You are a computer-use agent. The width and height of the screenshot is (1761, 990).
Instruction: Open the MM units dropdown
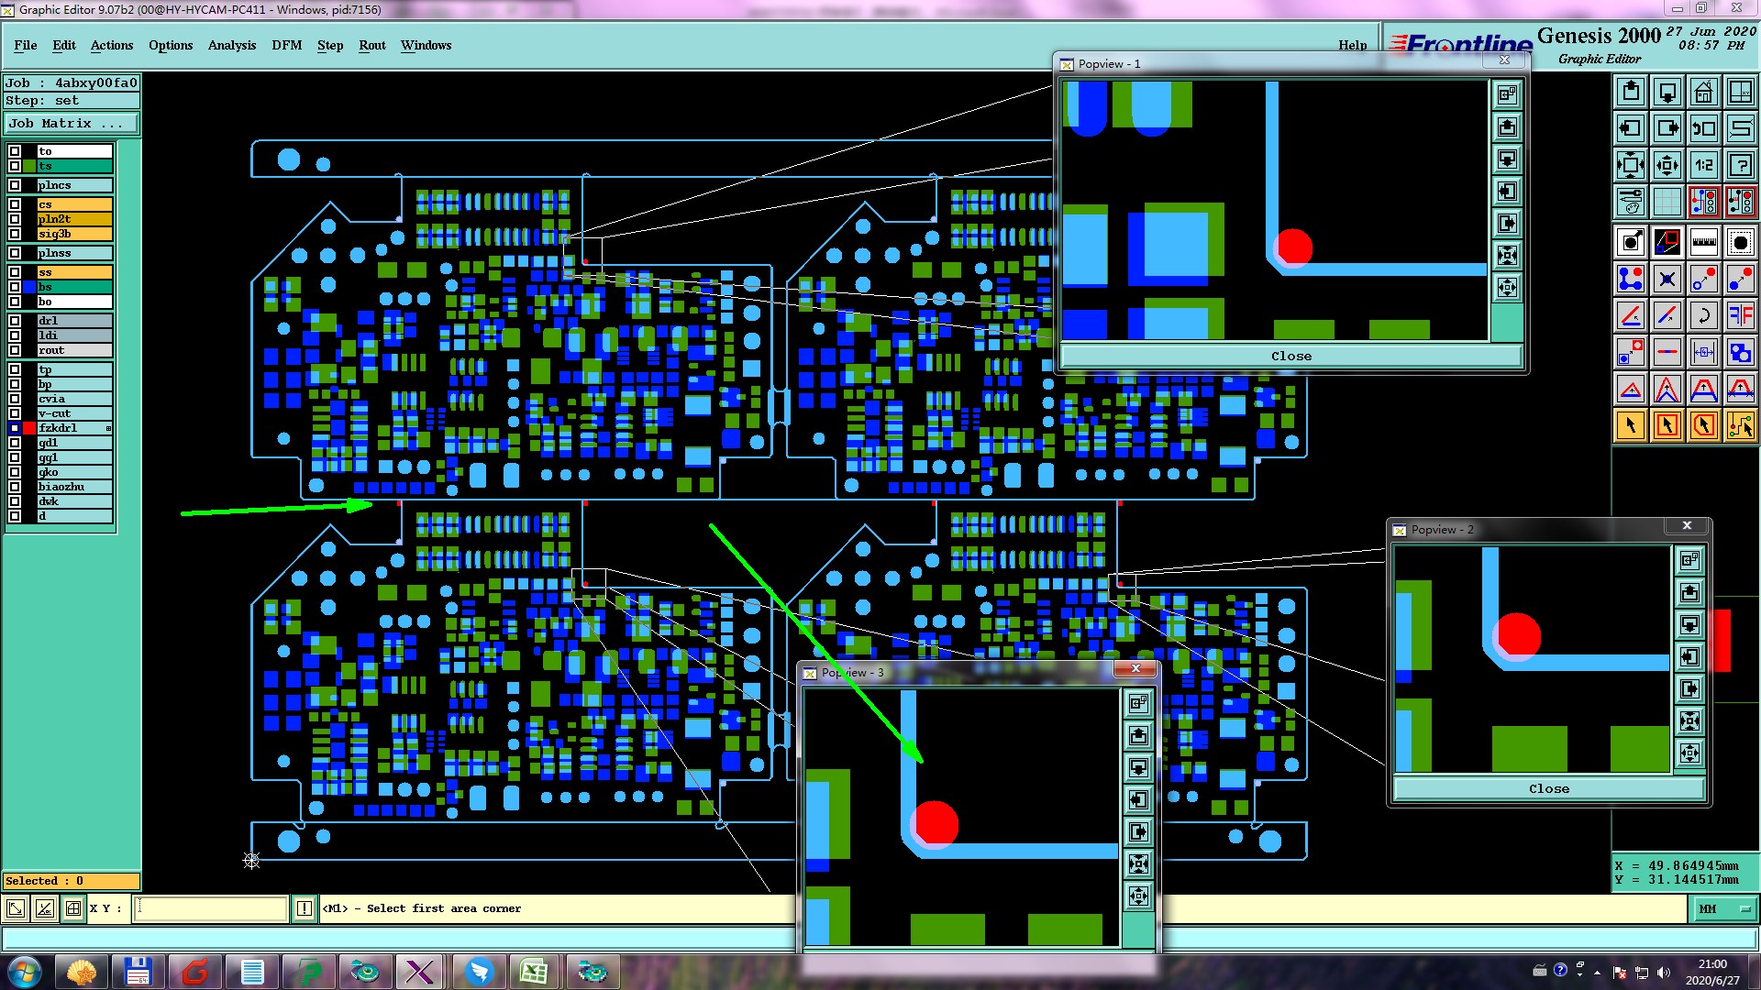pos(1722,908)
